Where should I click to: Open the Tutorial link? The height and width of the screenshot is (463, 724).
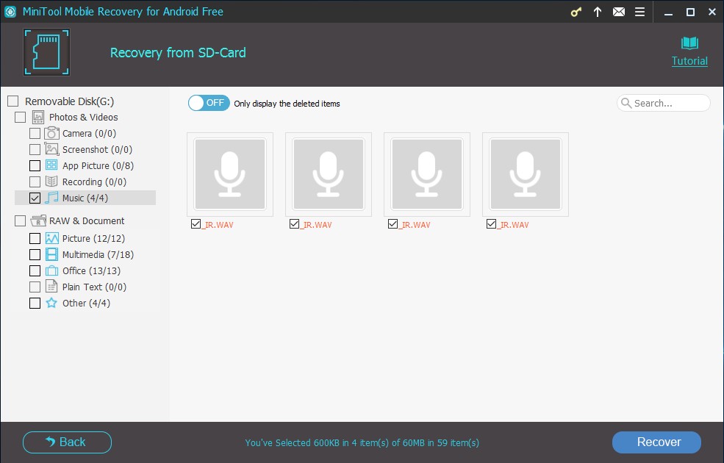coord(689,61)
